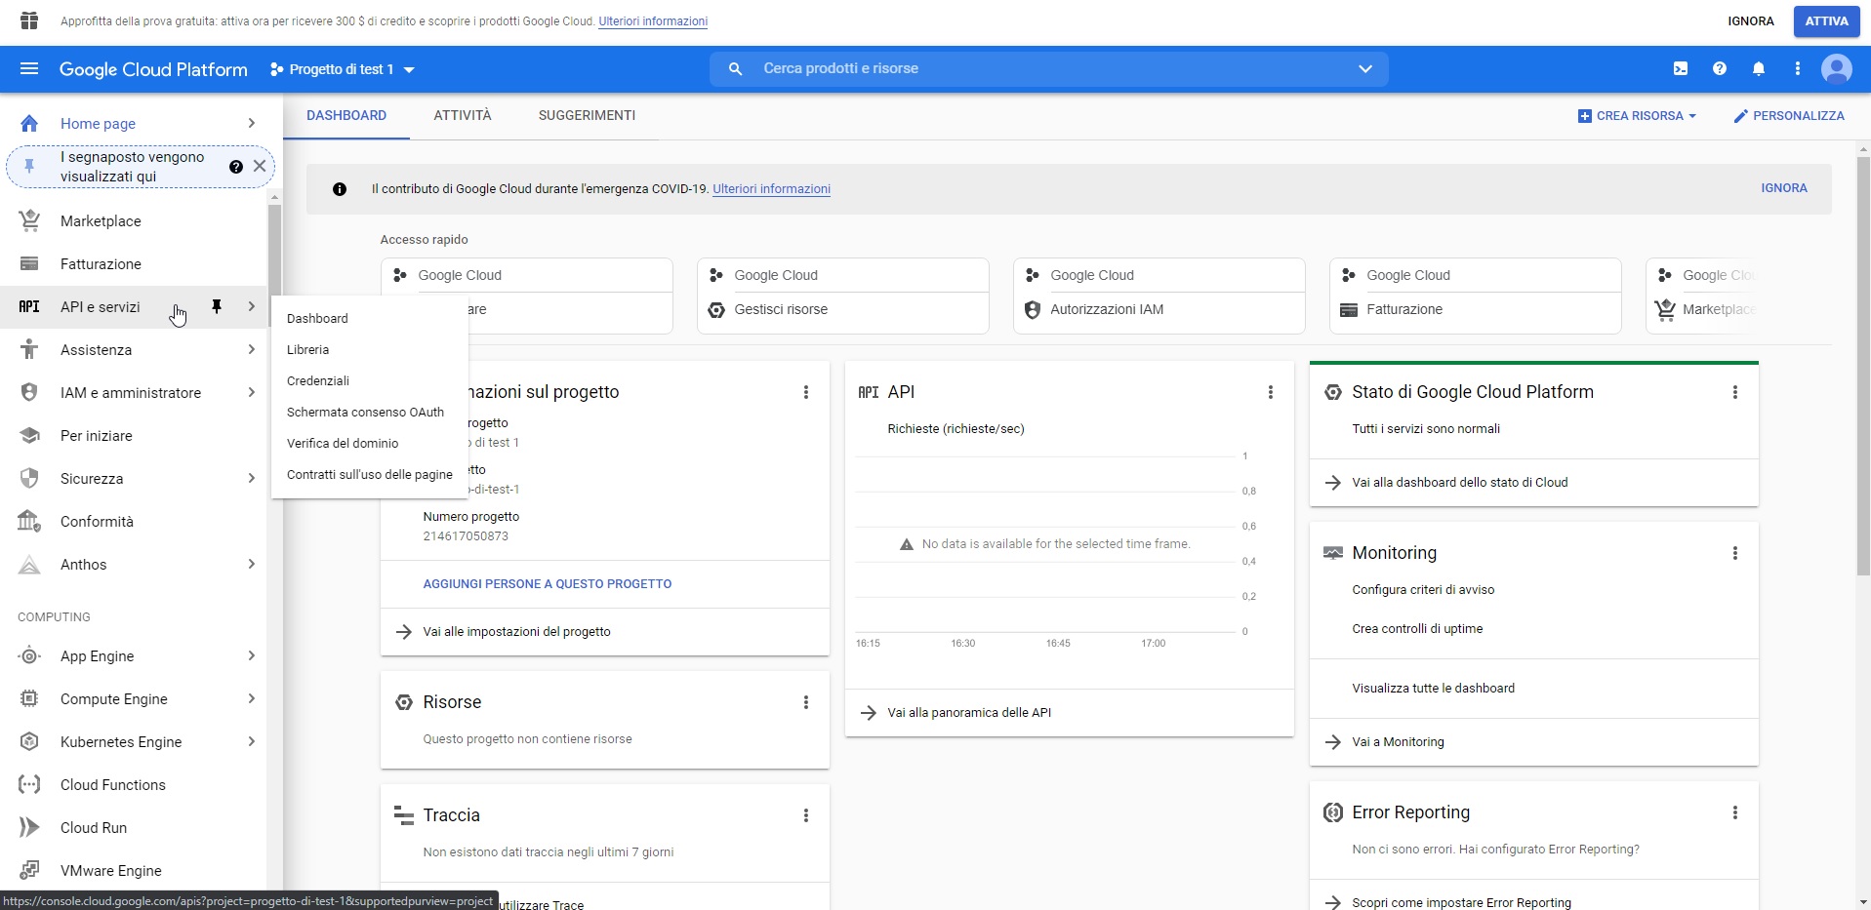Click the Marketplace cart icon in sidebar
The image size is (1871, 910).
tap(29, 221)
